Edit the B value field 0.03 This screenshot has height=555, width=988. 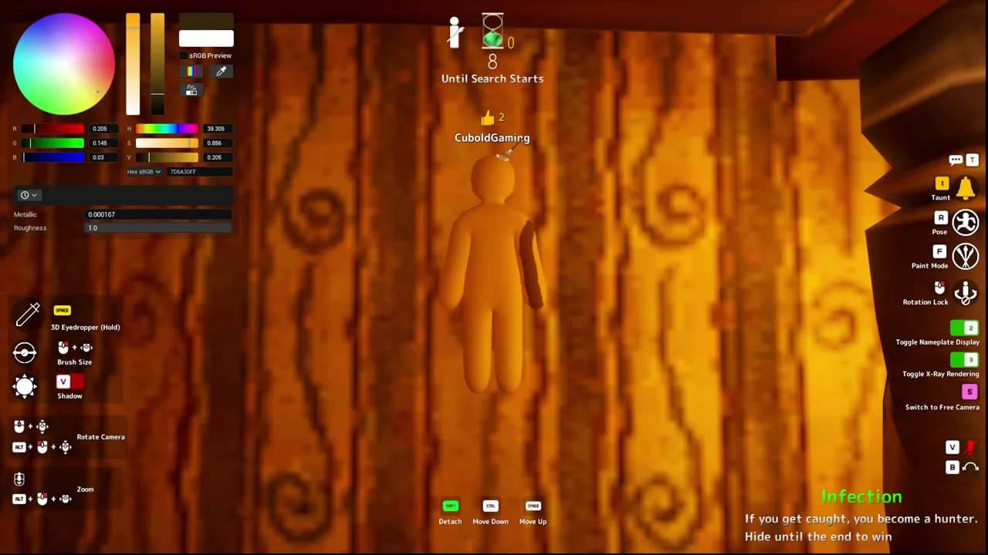(102, 157)
